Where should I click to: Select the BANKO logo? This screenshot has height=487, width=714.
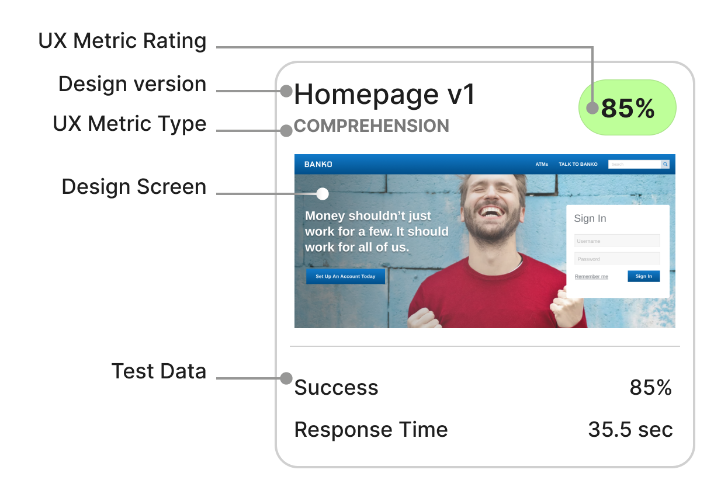pyautogui.click(x=318, y=164)
